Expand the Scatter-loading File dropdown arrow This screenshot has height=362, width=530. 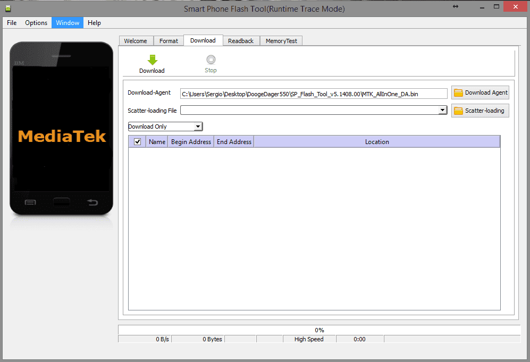pos(442,110)
